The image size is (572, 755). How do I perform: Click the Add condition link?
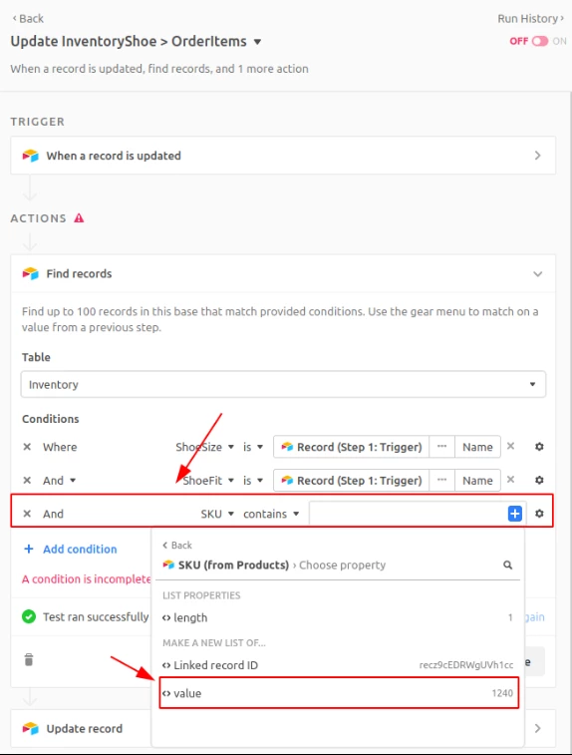click(70, 549)
